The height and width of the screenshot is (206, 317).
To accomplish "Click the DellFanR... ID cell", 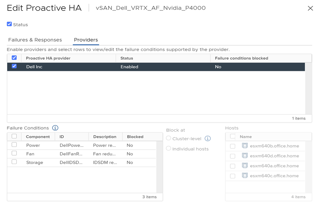I will 71,154.
